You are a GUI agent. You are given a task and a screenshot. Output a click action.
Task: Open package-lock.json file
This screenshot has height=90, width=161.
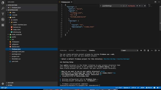[18, 52]
